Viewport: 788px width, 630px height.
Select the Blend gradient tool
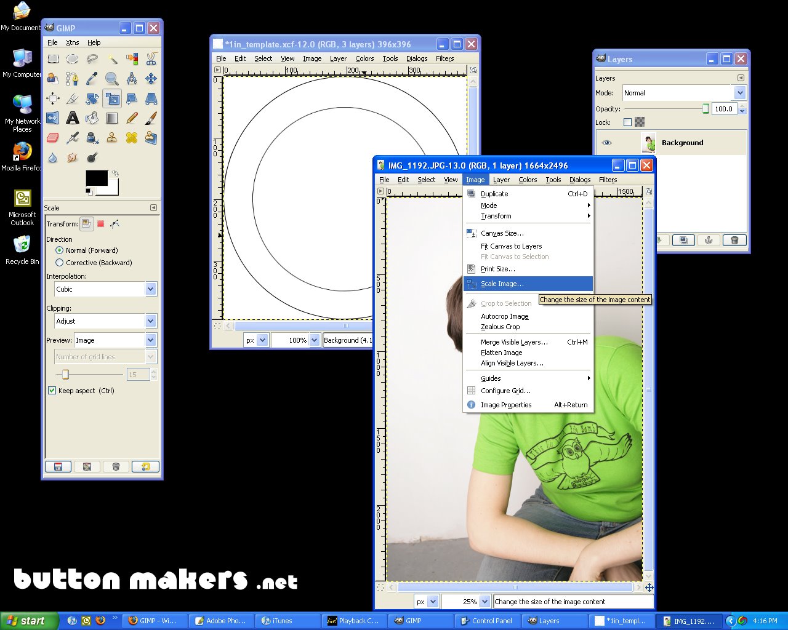(x=112, y=118)
